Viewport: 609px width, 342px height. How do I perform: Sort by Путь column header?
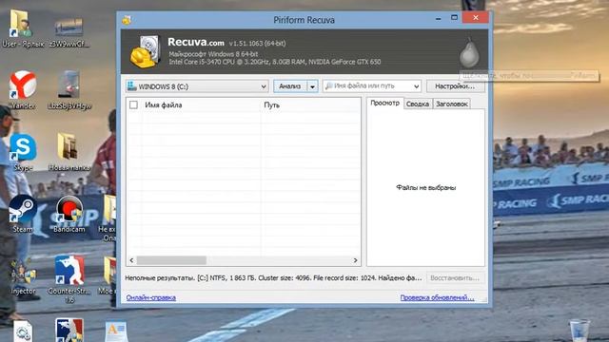[x=311, y=105]
